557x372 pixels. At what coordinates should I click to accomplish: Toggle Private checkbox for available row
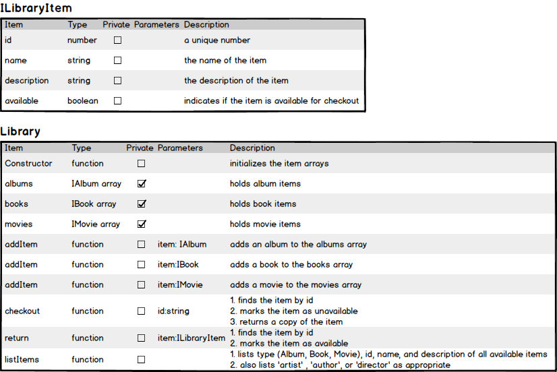pos(117,101)
